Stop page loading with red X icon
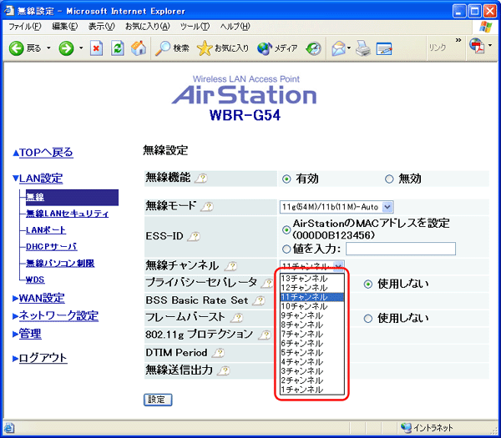 96,48
